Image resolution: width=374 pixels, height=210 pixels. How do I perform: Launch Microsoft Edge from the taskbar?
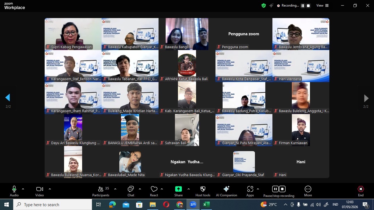pos(113,205)
